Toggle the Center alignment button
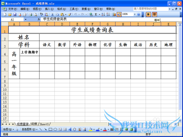 point(154,15)
